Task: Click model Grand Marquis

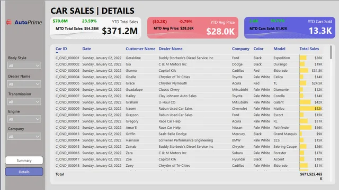Action: tap(285, 134)
